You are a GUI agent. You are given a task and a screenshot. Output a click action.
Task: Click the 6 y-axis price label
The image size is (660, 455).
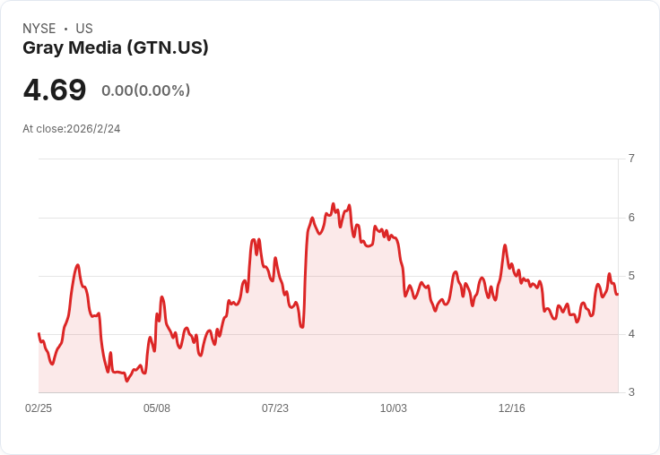(x=631, y=218)
